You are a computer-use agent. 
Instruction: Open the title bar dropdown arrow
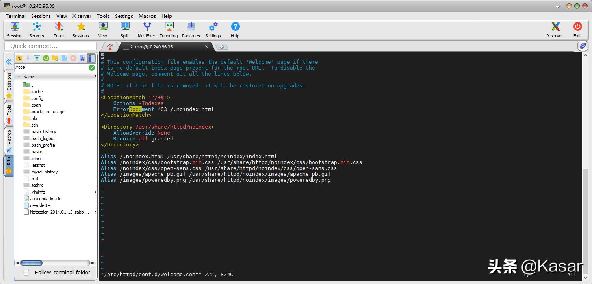click(557, 7)
